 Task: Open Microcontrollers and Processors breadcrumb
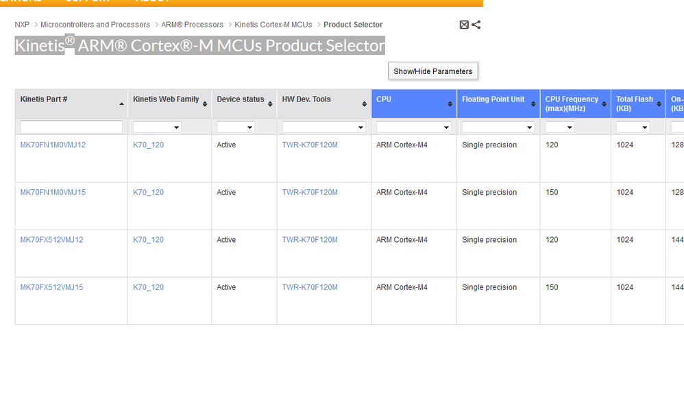(95, 25)
